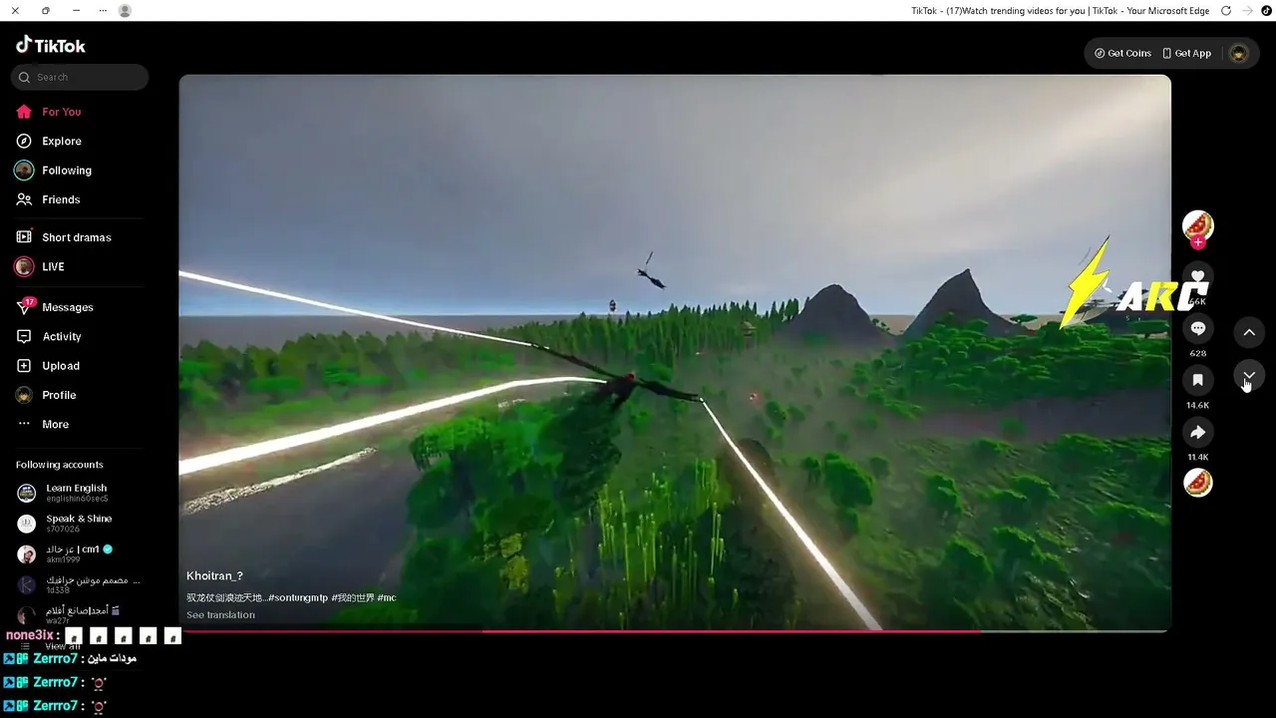Click the Get Coins button
The width and height of the screenshot is (1276, 718).
[1122, 53]
